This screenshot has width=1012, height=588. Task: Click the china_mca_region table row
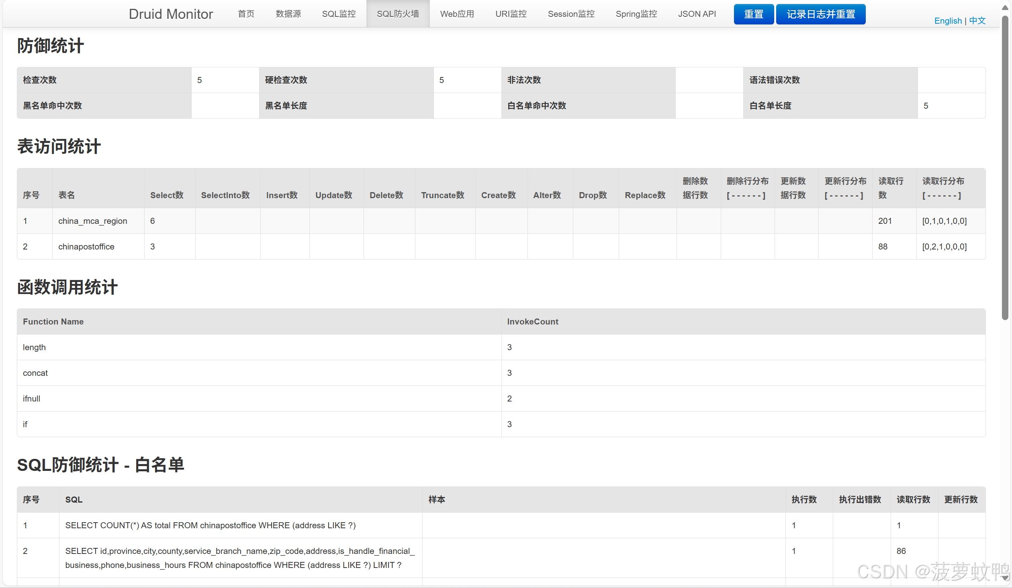pos(92,221)
